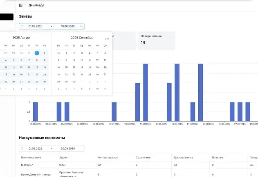Toggle the sidebar collapse icon
258x177 pixels.
(x=21, y=5)
